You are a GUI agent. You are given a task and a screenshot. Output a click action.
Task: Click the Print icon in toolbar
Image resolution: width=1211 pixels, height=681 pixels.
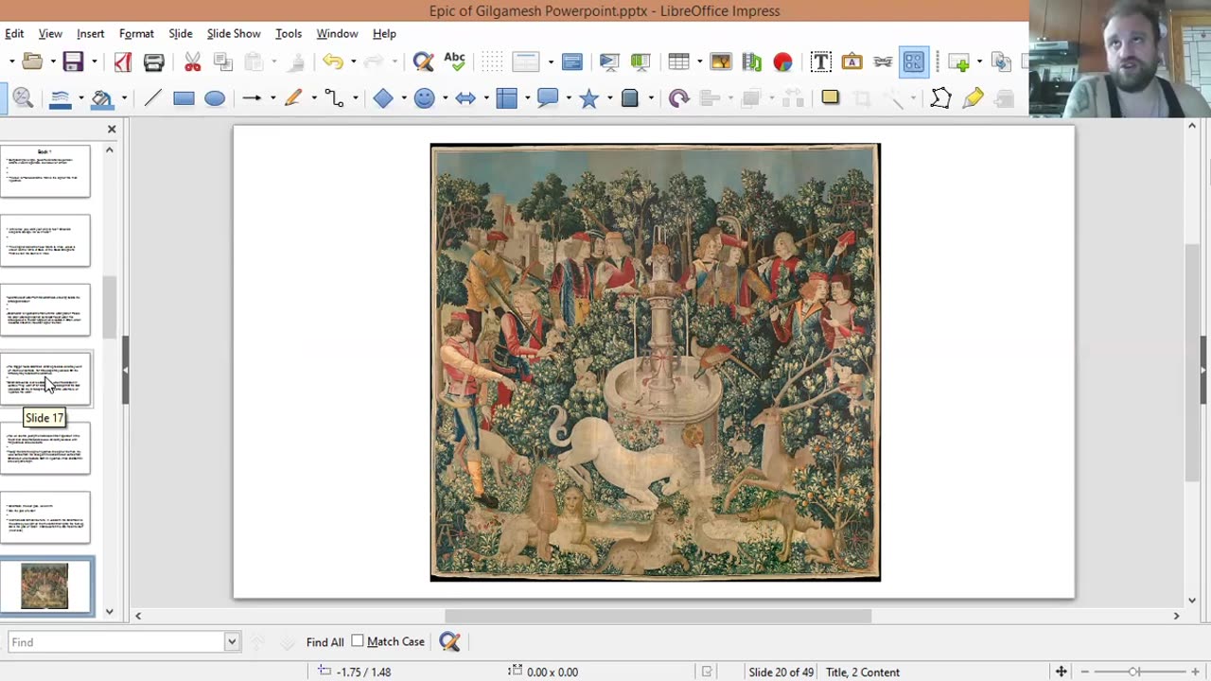click(153, 62)
